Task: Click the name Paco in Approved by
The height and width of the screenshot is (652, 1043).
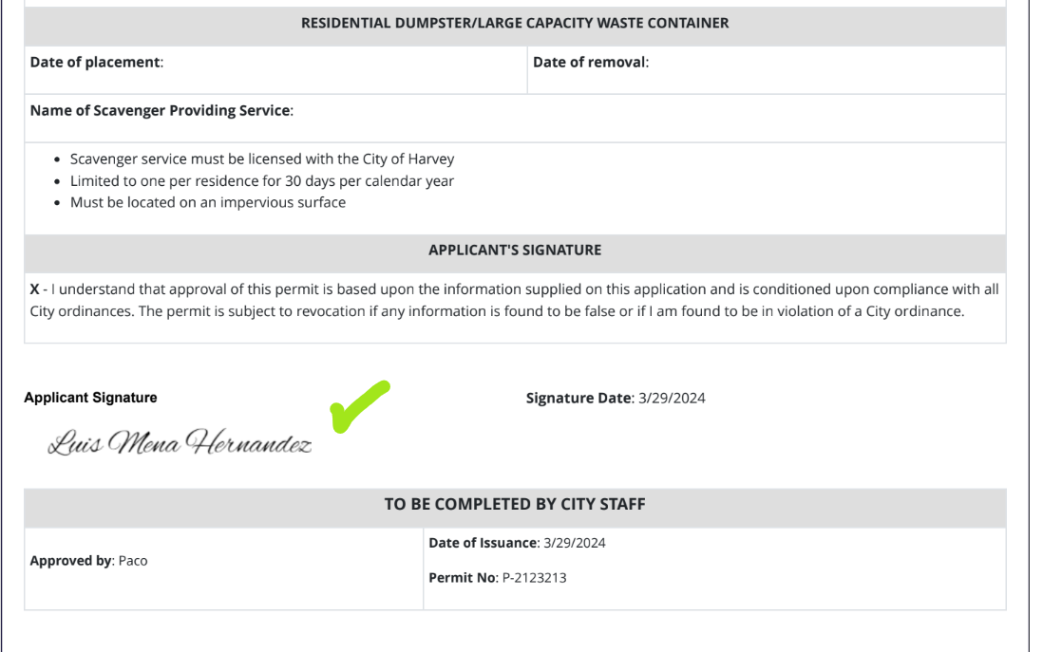Action: 133,561
